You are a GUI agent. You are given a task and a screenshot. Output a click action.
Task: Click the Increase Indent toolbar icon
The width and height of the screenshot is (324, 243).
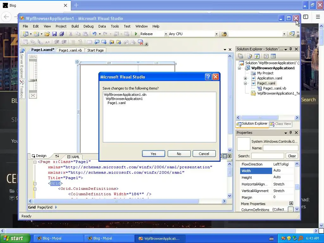[64, 42]
